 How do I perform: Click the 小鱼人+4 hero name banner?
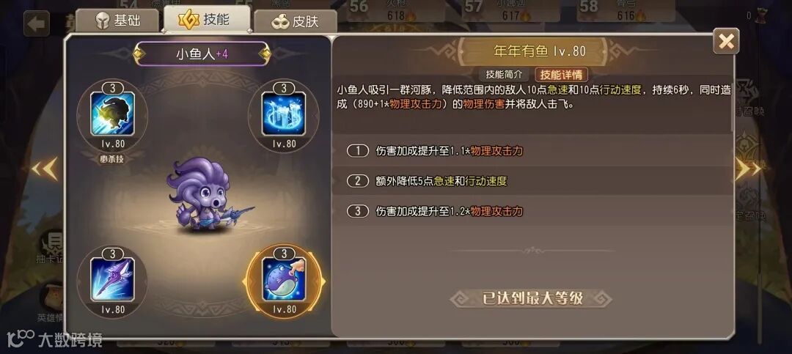coord(202,54)
